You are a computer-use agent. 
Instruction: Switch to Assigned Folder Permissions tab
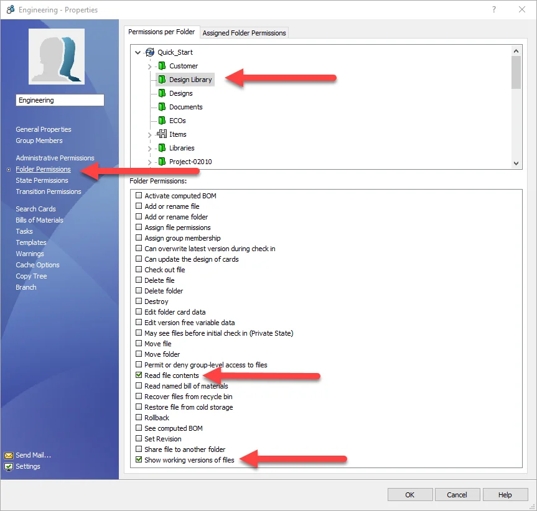point(244,33)
